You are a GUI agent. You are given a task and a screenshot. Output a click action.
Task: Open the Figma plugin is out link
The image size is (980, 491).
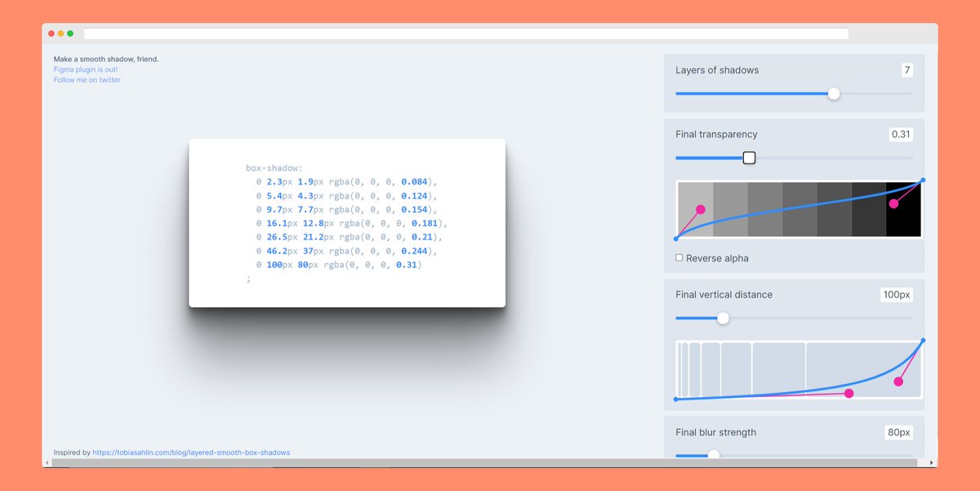(86, 69)
